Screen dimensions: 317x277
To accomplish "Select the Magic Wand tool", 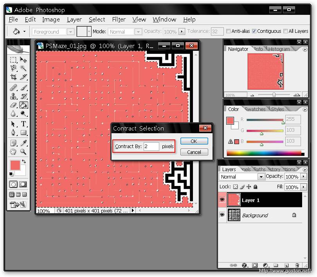I will [x=23, y=68].
